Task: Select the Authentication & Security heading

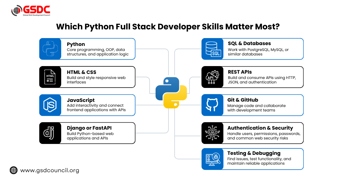Action: [x=260, y=128]
